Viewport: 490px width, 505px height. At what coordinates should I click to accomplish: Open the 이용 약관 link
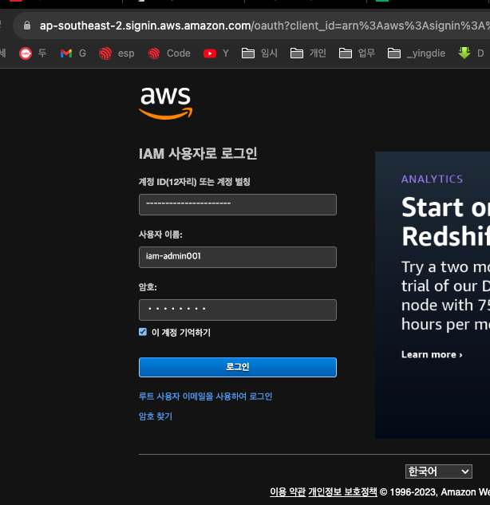pyautogui.click(x=287, y=491)
